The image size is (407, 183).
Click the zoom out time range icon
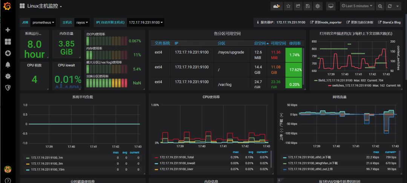pos(380,6)
